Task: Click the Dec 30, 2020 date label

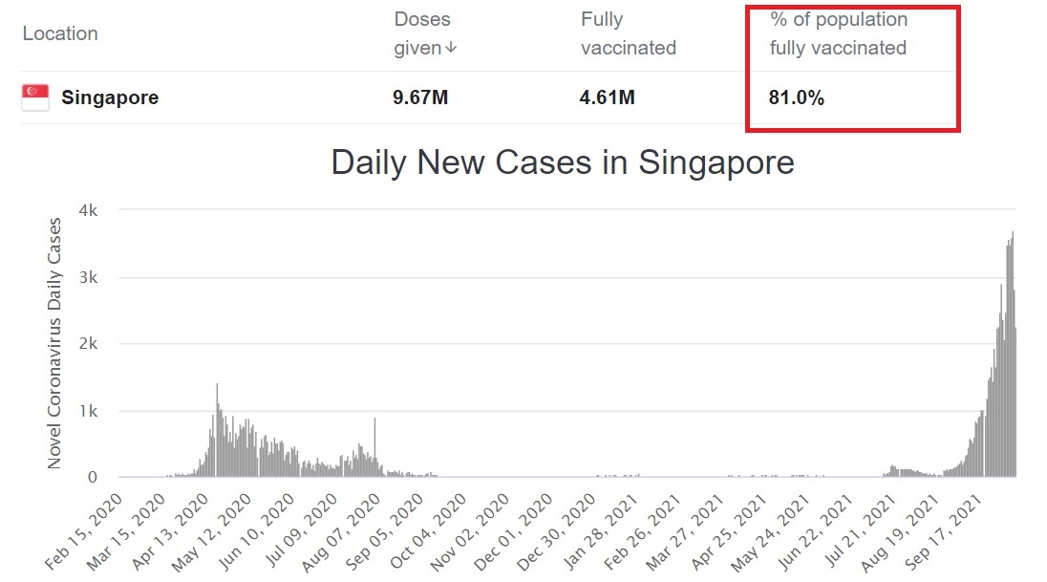Action: click(x=556, y=531)
